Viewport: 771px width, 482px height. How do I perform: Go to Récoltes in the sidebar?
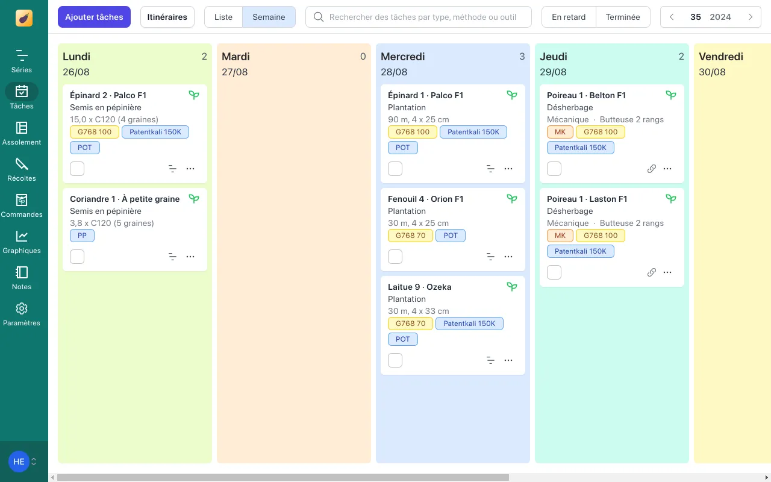(22, 169)
